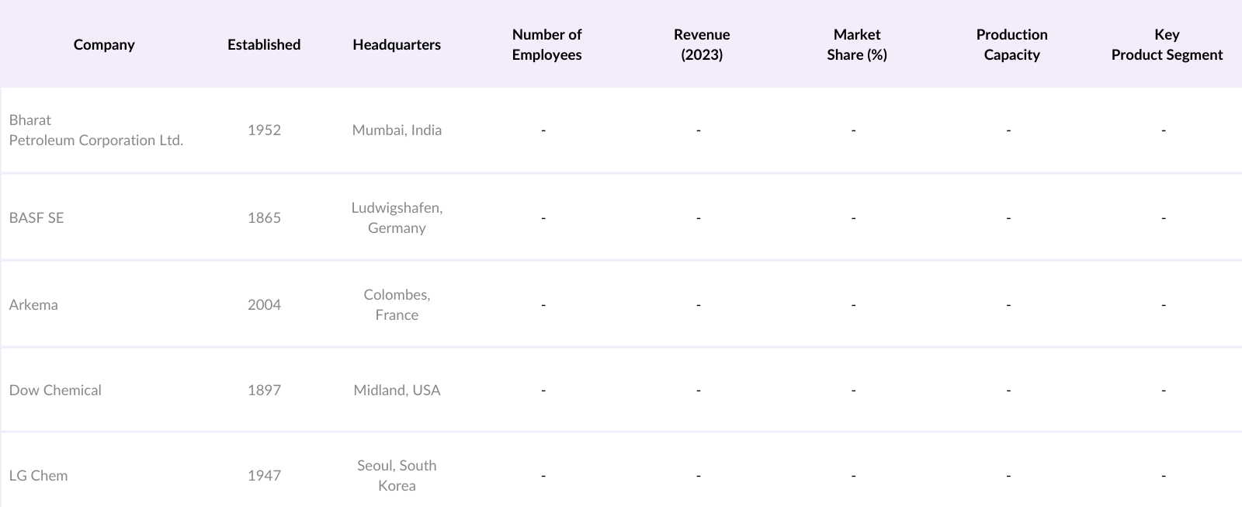The height and width of the screenshot is (507, 1242).
Task: Select the Bharat Petroleum Corporation Ltd. cell
Action: (96, 130)
